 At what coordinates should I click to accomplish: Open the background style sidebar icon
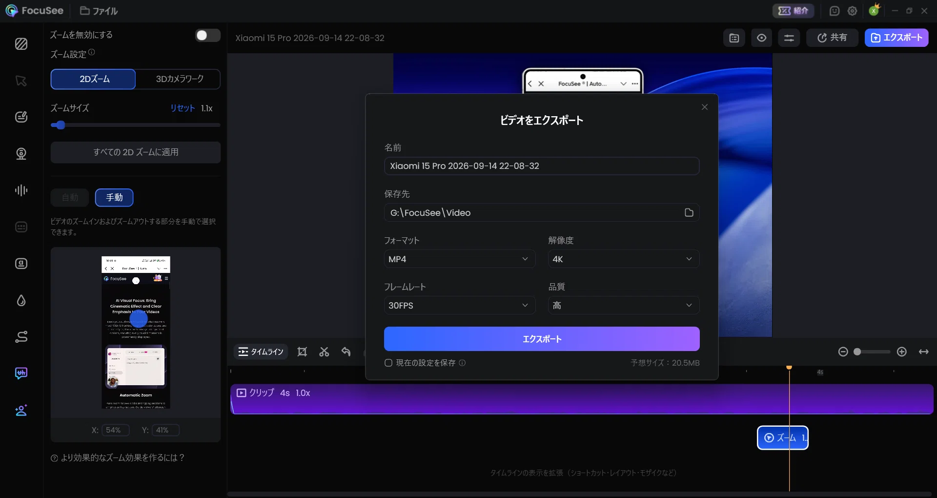coord(21,44)
